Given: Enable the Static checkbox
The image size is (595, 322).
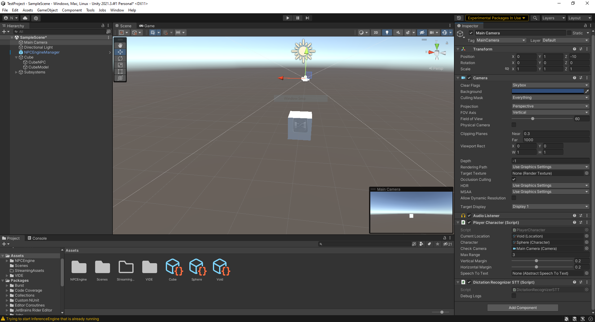Looking at the screenshot, I should (x=569, y=33).
